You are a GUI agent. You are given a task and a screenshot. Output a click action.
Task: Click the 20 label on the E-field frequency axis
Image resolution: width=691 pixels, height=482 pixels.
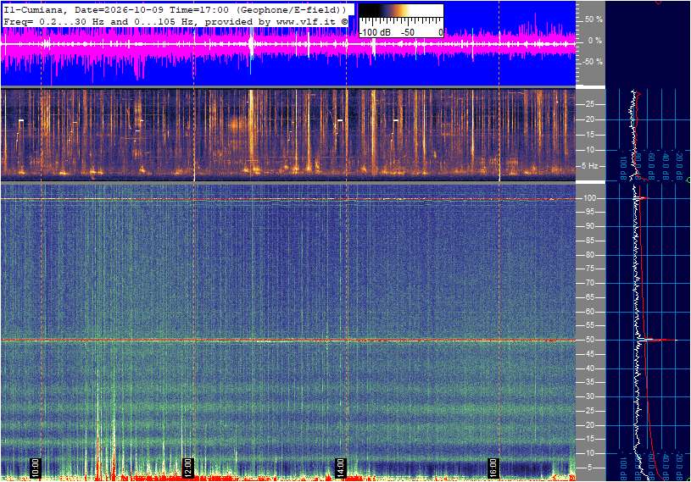pos(590,425)
